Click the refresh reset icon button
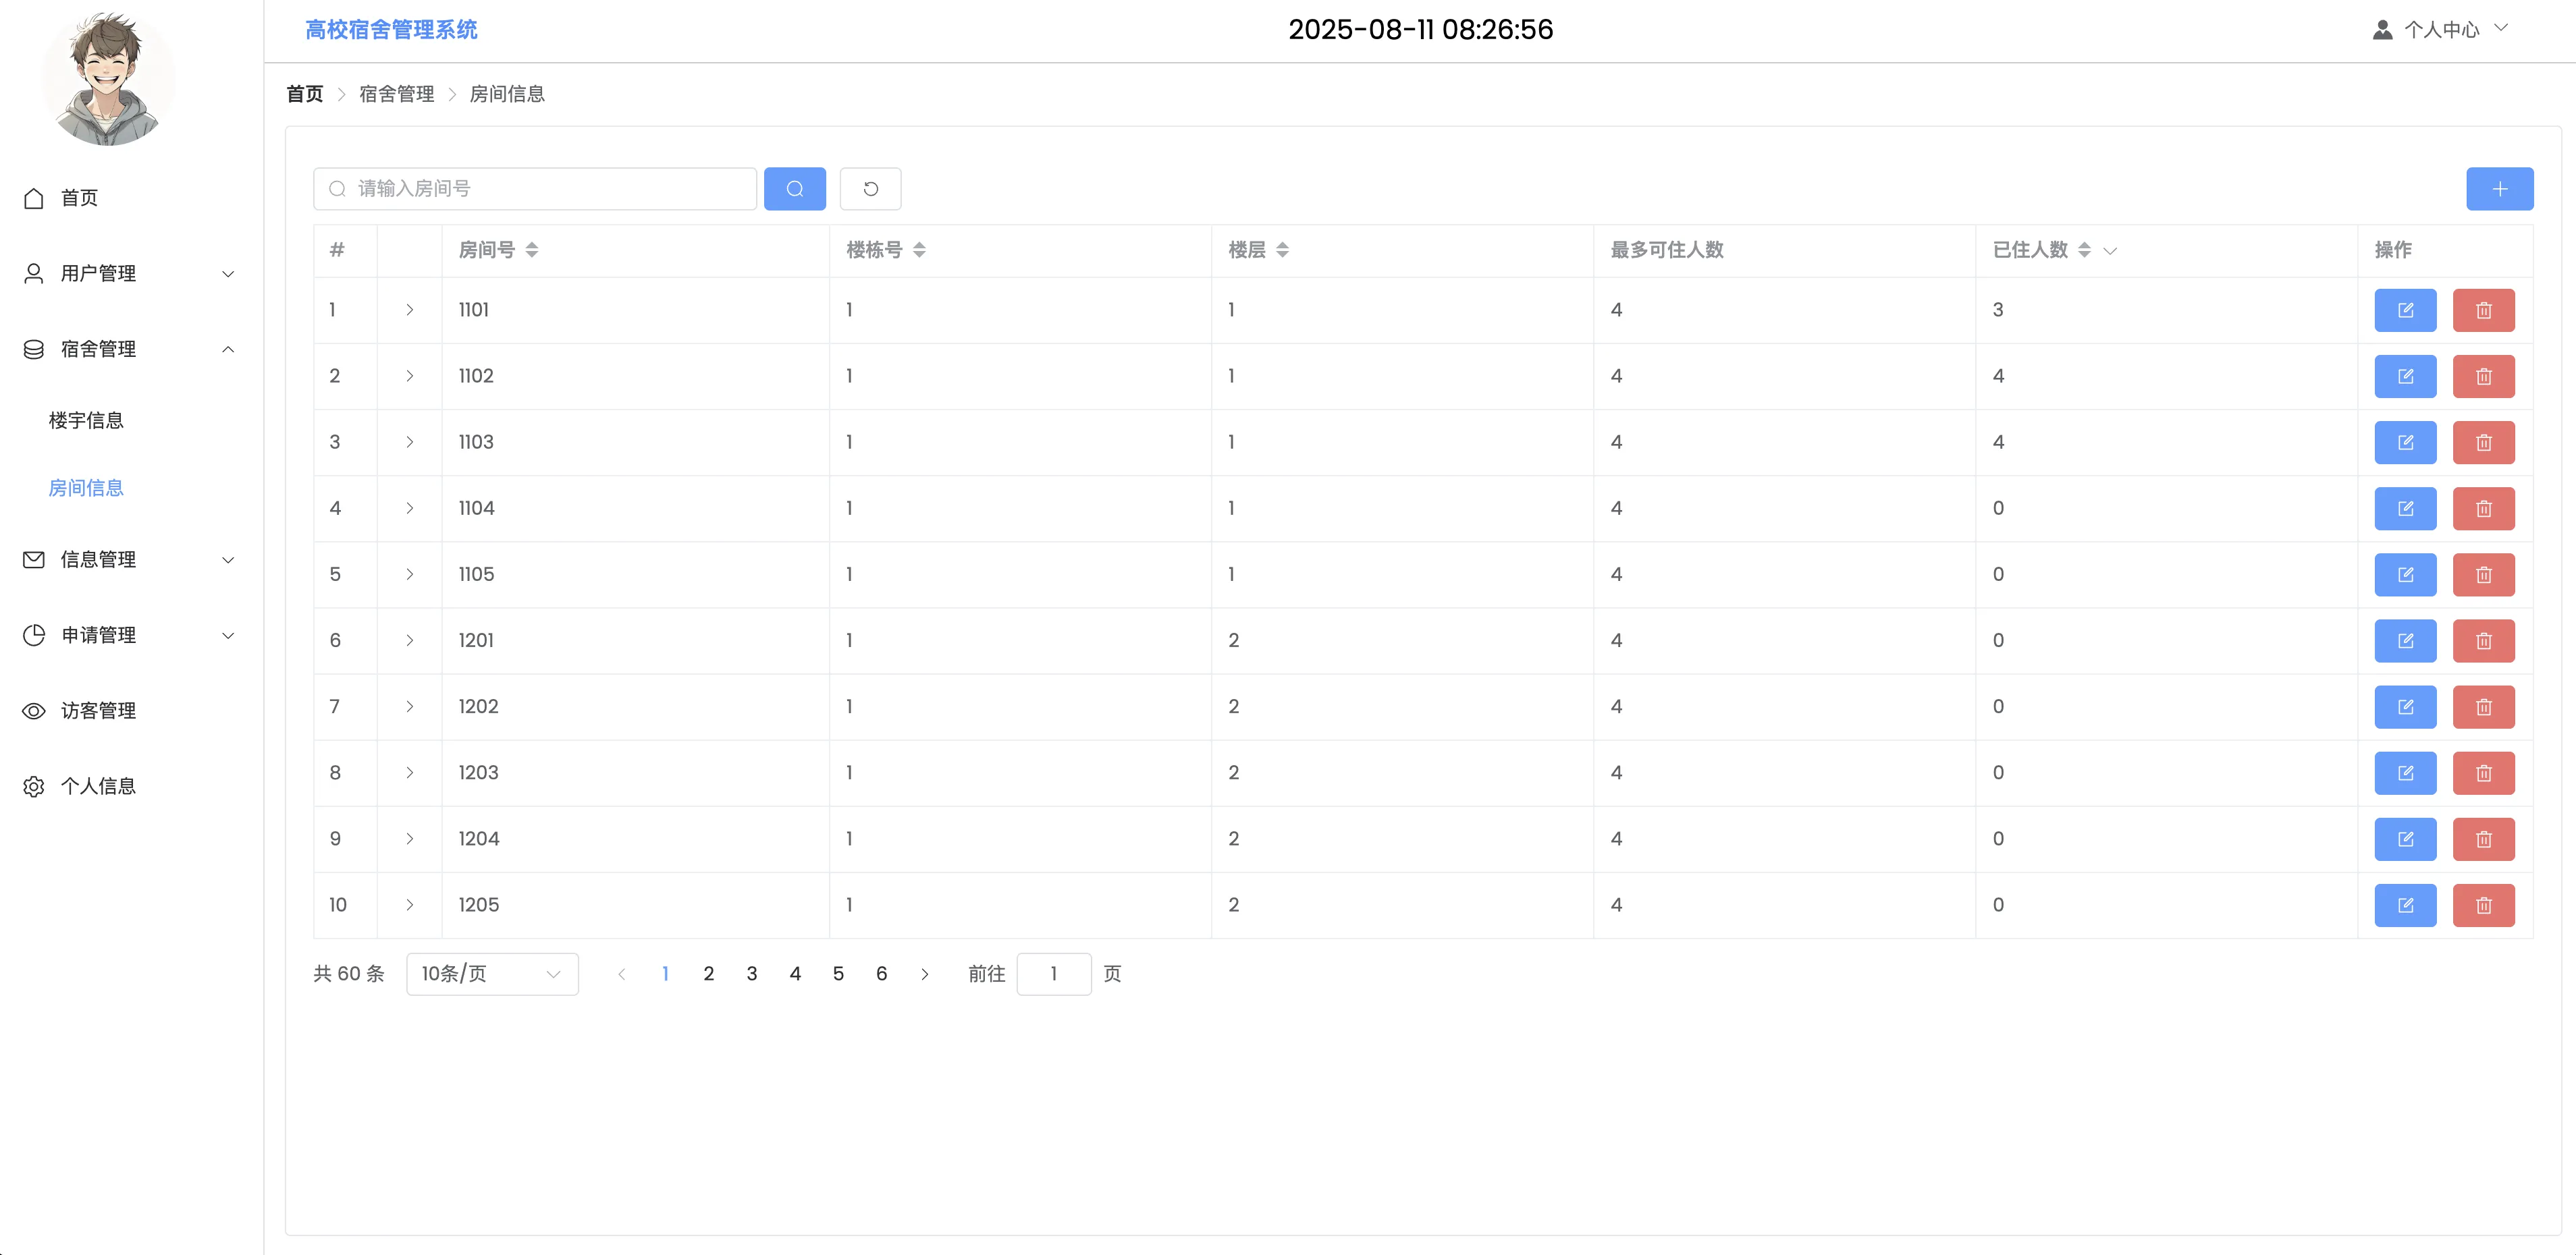Image resolution: width=2576 pixels, height=1255 pixels. point(870,189)
